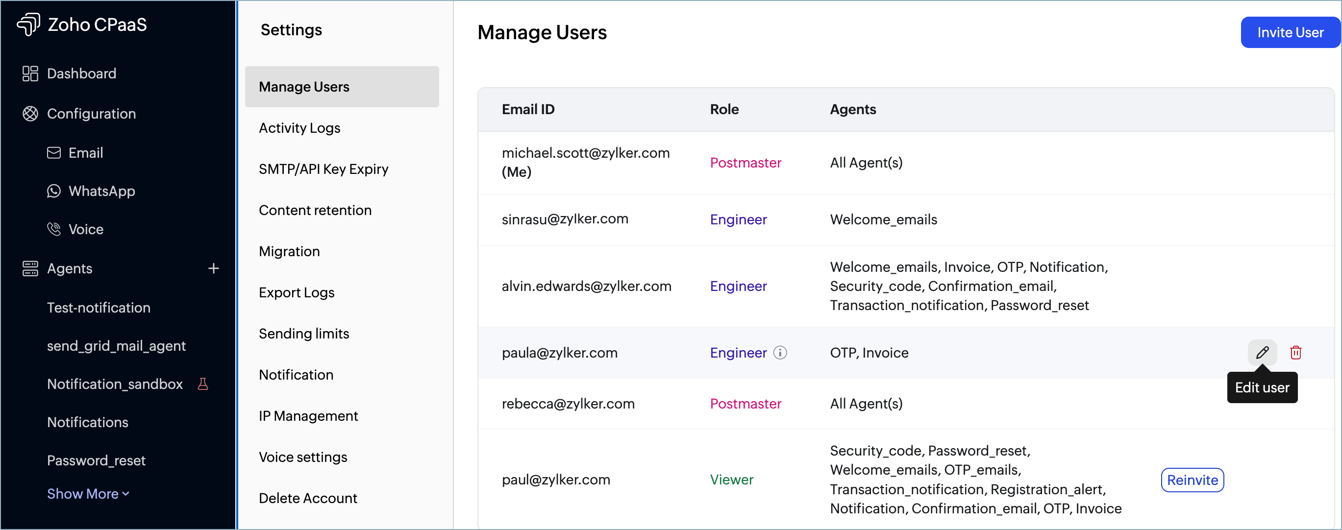Click alvin.edwards@zylker.com email cell
Screen dimensions: 1342x530
pyautogui.click(x=586, y=286)
